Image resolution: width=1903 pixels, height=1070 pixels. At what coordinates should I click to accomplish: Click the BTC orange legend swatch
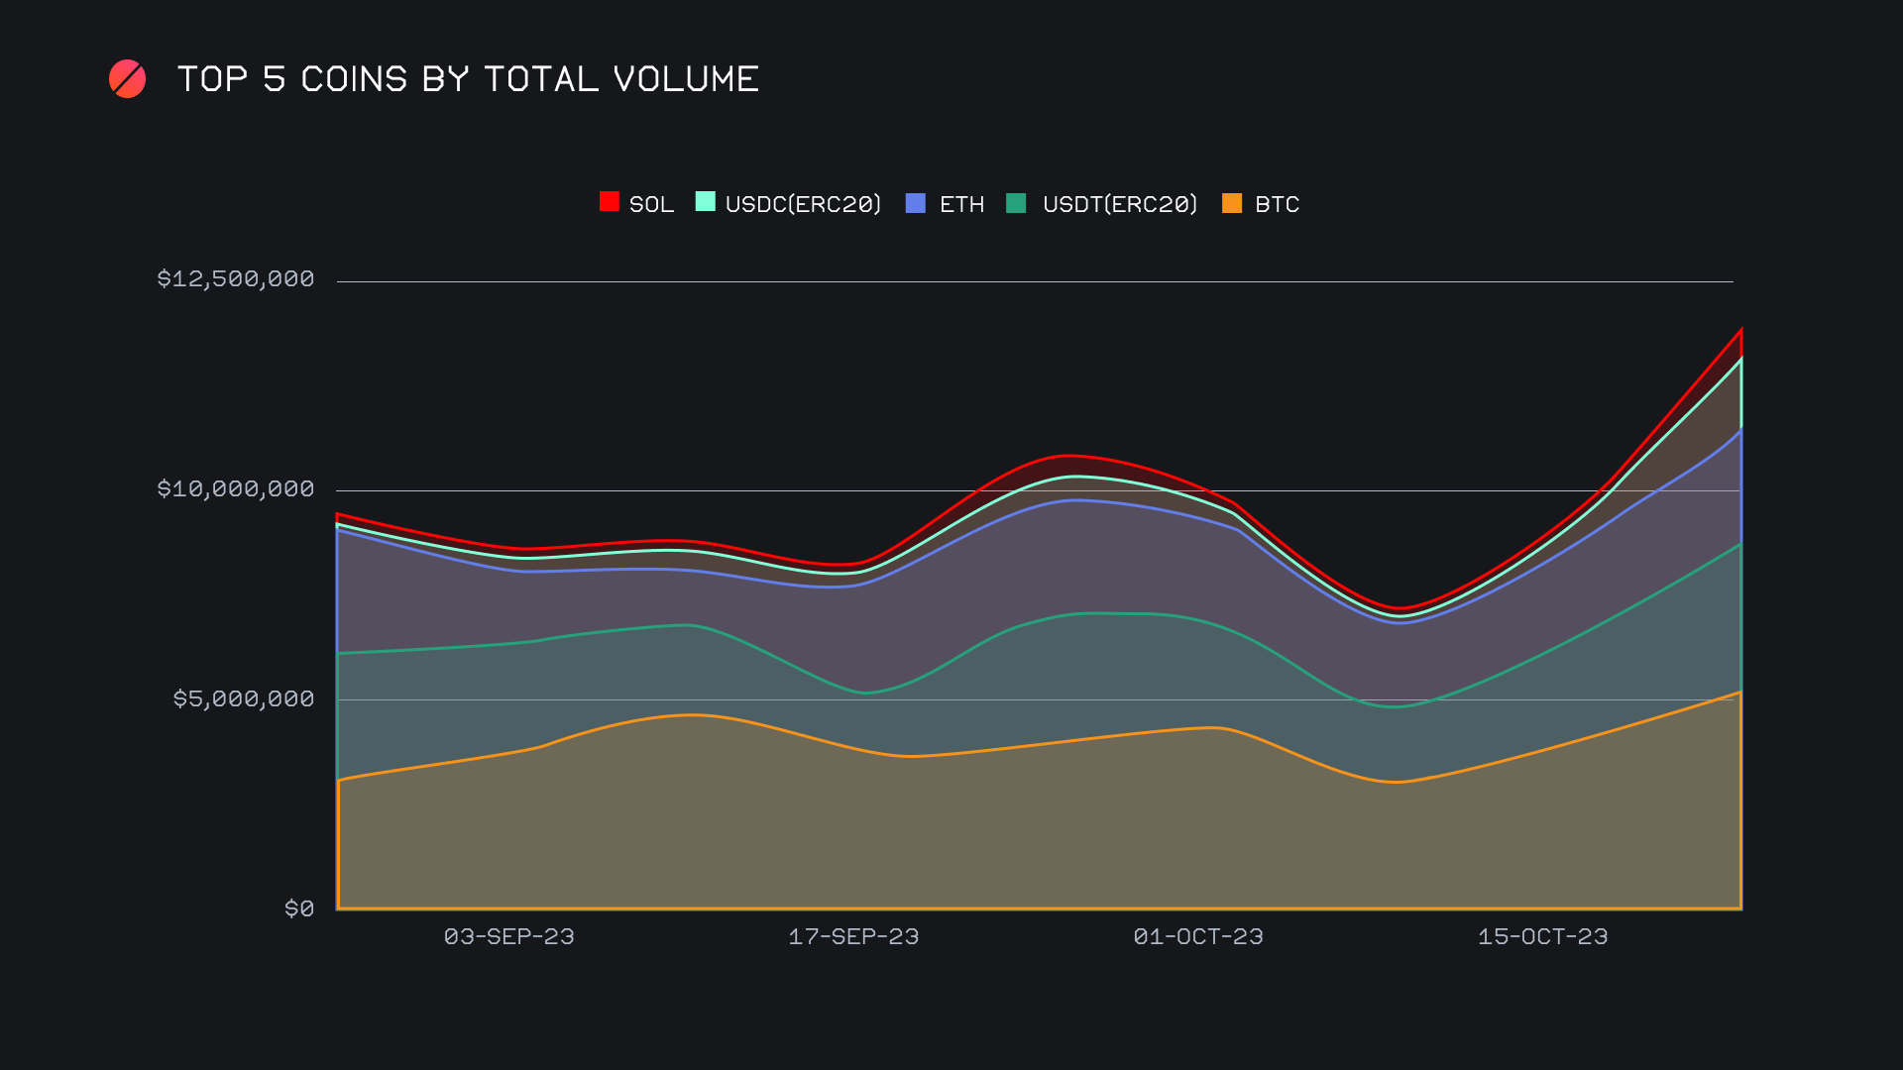[x=1232, y=203]
